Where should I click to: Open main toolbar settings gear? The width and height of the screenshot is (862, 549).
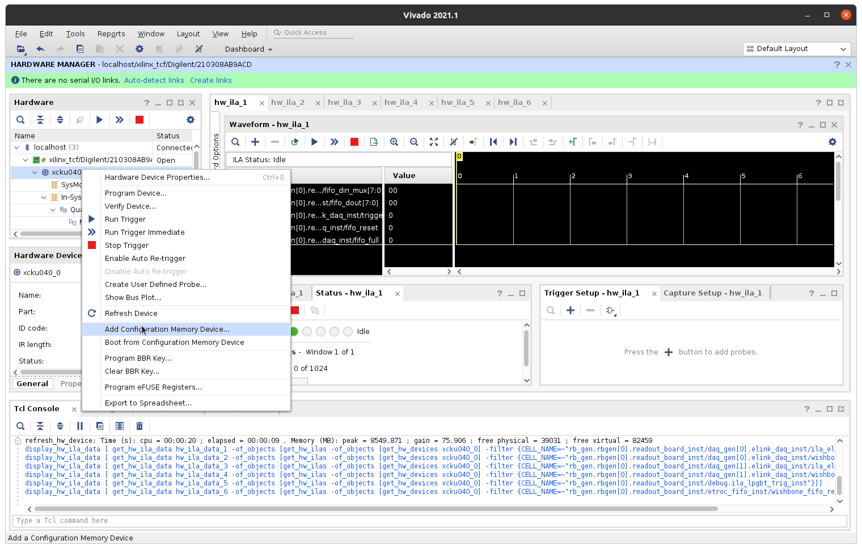point(140,49)
